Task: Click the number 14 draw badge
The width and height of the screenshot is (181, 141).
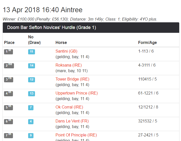Action: click(x=31, y=66)
